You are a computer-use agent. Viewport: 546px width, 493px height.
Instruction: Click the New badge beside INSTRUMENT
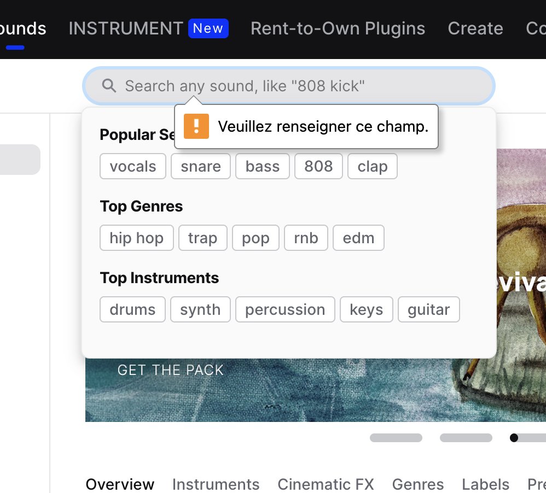(x=208, y=28)
